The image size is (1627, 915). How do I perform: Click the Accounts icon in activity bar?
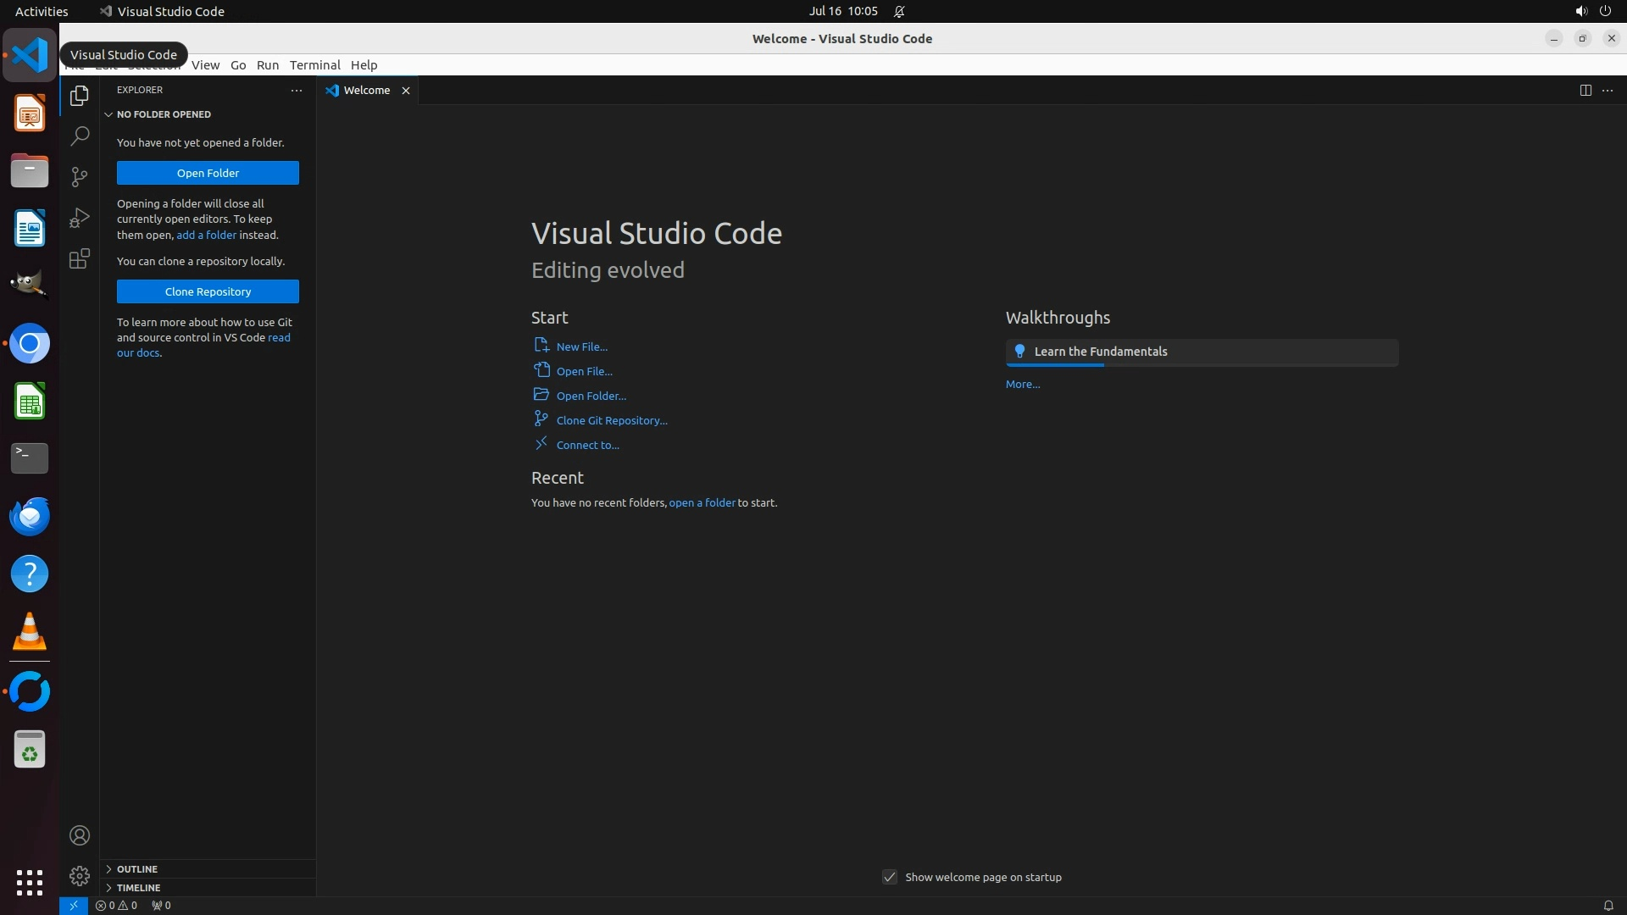click(x=80, y=835)
